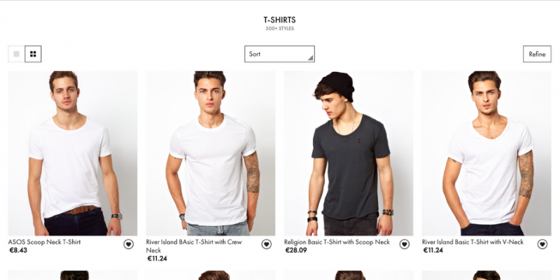Screen dimensions: 560x280
Task: Open River Island BAsic Crew Neck title
Action: tap(194, 246)
